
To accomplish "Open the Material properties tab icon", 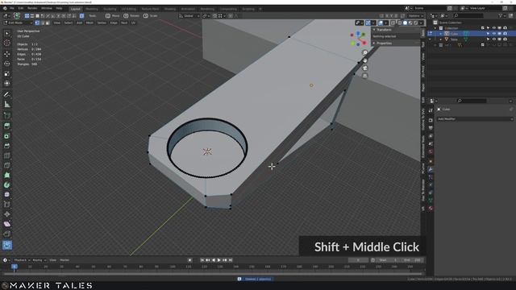I will pos(431,209).
